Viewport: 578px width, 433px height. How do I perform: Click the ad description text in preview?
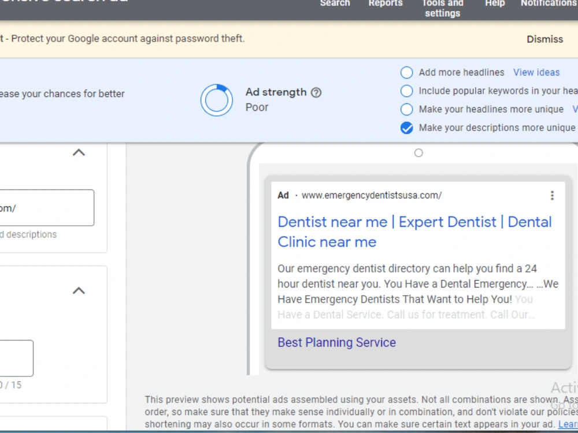418,291
